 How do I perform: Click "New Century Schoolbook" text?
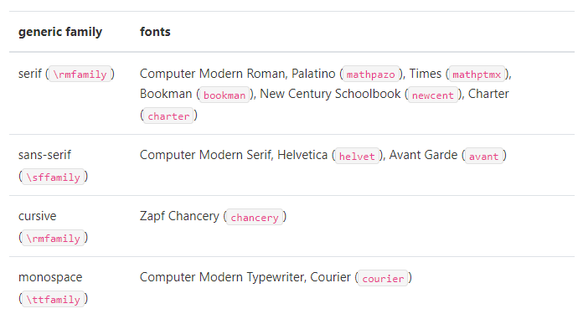pyautogui.click(x=330, y=94)
